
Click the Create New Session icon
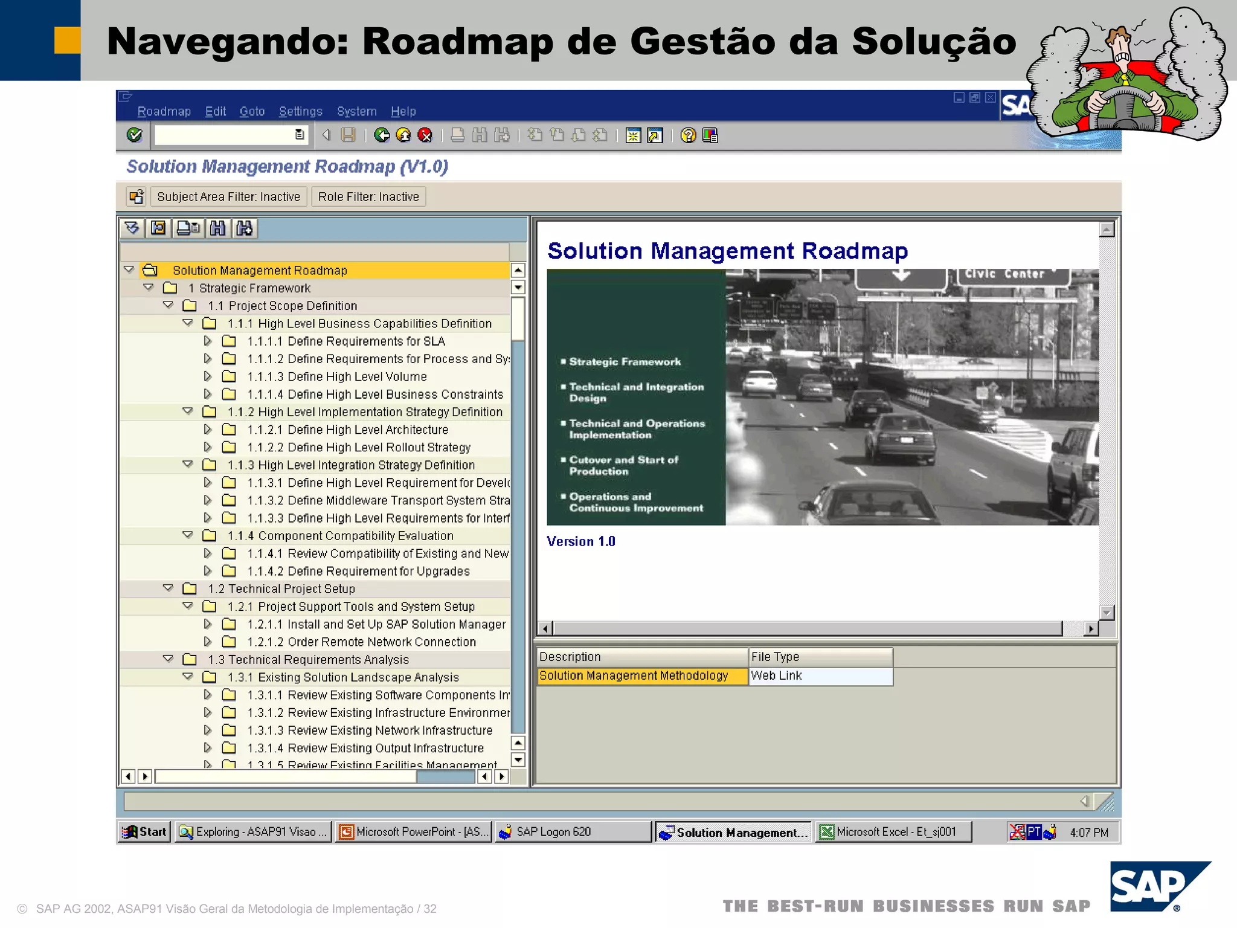point(633,135)
